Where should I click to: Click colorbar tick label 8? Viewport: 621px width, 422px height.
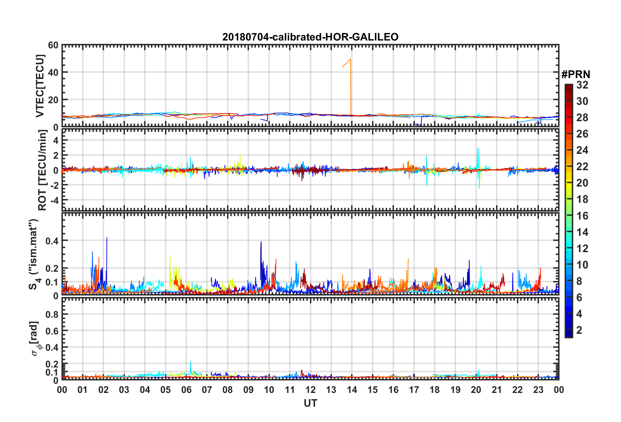579,281
